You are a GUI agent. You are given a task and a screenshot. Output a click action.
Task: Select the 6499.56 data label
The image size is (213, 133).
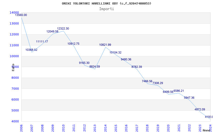pos(168,92)
